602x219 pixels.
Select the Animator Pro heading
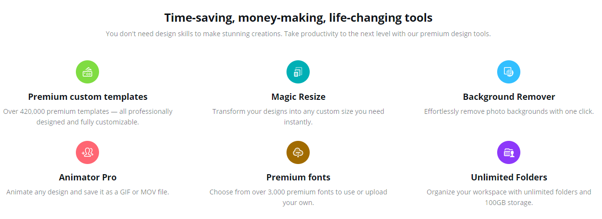[87, 178]
